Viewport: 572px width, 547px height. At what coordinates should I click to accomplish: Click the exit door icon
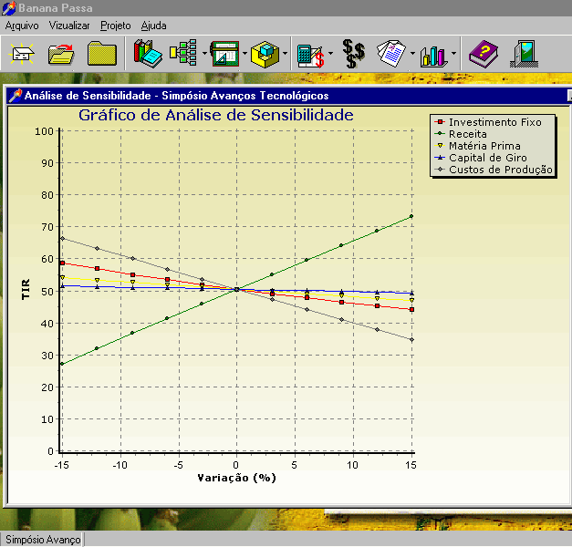coord(523,55)
